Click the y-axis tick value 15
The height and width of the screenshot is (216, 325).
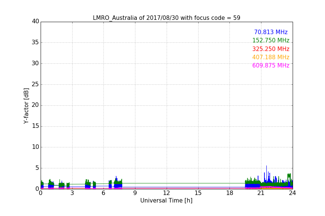point(35,126)
